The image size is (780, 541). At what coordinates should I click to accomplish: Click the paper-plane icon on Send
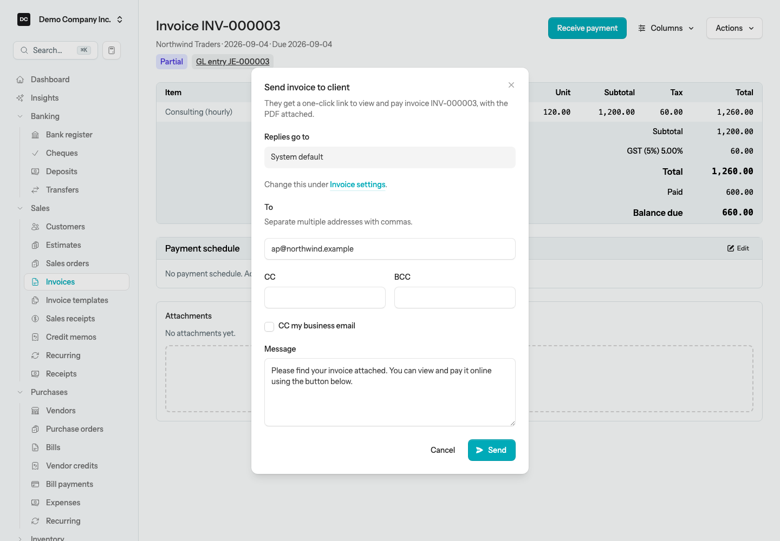click(479, 450)
